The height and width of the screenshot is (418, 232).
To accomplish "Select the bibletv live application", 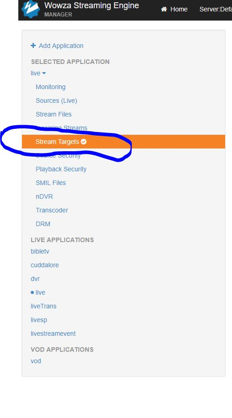I will click(x=40, y=251).
